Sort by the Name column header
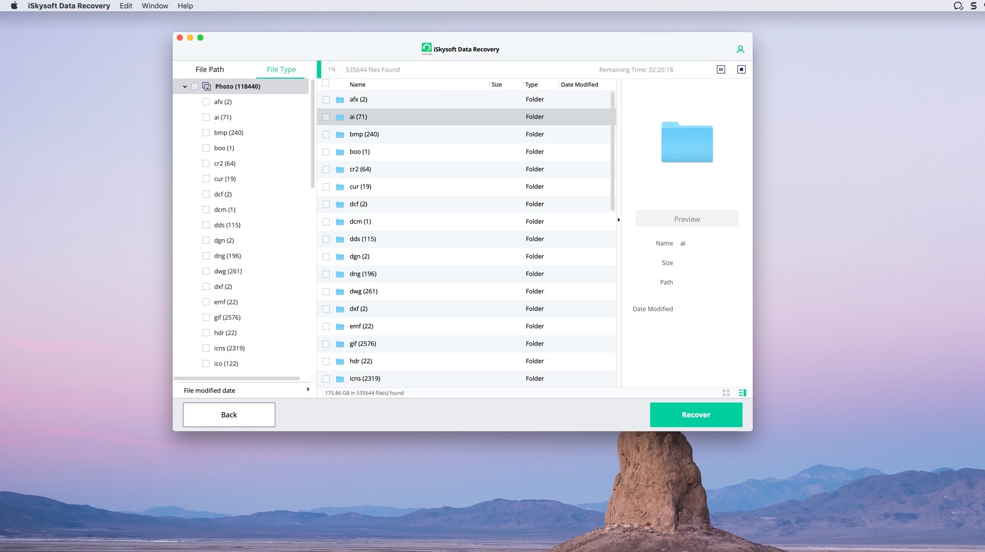Viewport: 985px width, 552px height. 357,85
